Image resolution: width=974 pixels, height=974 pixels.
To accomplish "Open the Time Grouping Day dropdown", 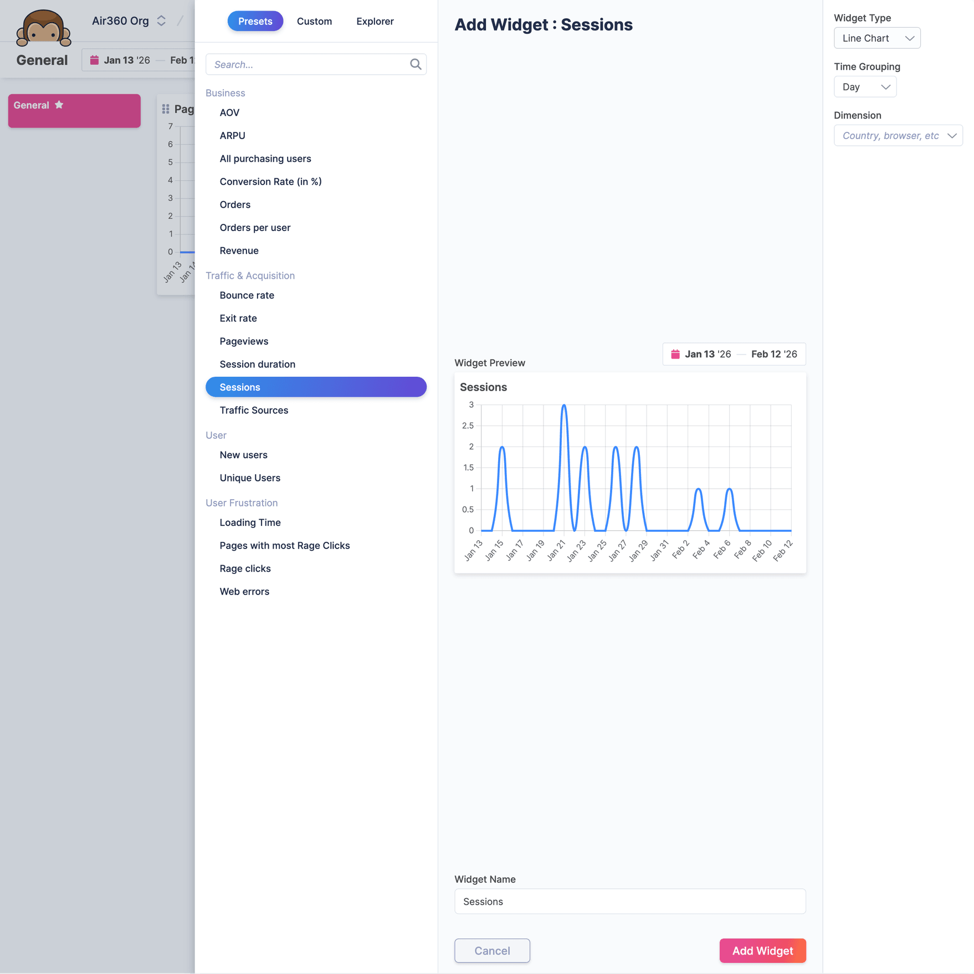I will tap(864, 87).
